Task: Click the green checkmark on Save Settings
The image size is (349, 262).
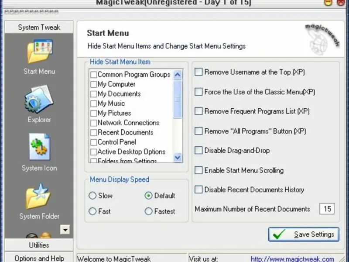Action: tap(279, 234)
